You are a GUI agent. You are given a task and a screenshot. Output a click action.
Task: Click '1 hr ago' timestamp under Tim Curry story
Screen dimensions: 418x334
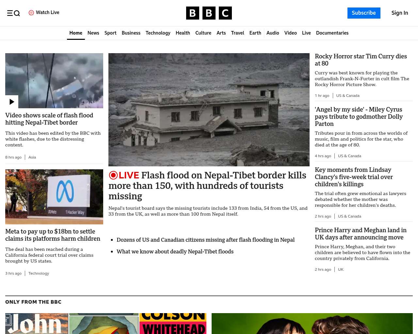point(322,96)
